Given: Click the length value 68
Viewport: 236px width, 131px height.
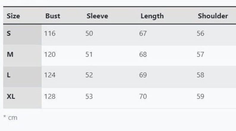Looking at the screenshot, I should [x=143, y=55].
